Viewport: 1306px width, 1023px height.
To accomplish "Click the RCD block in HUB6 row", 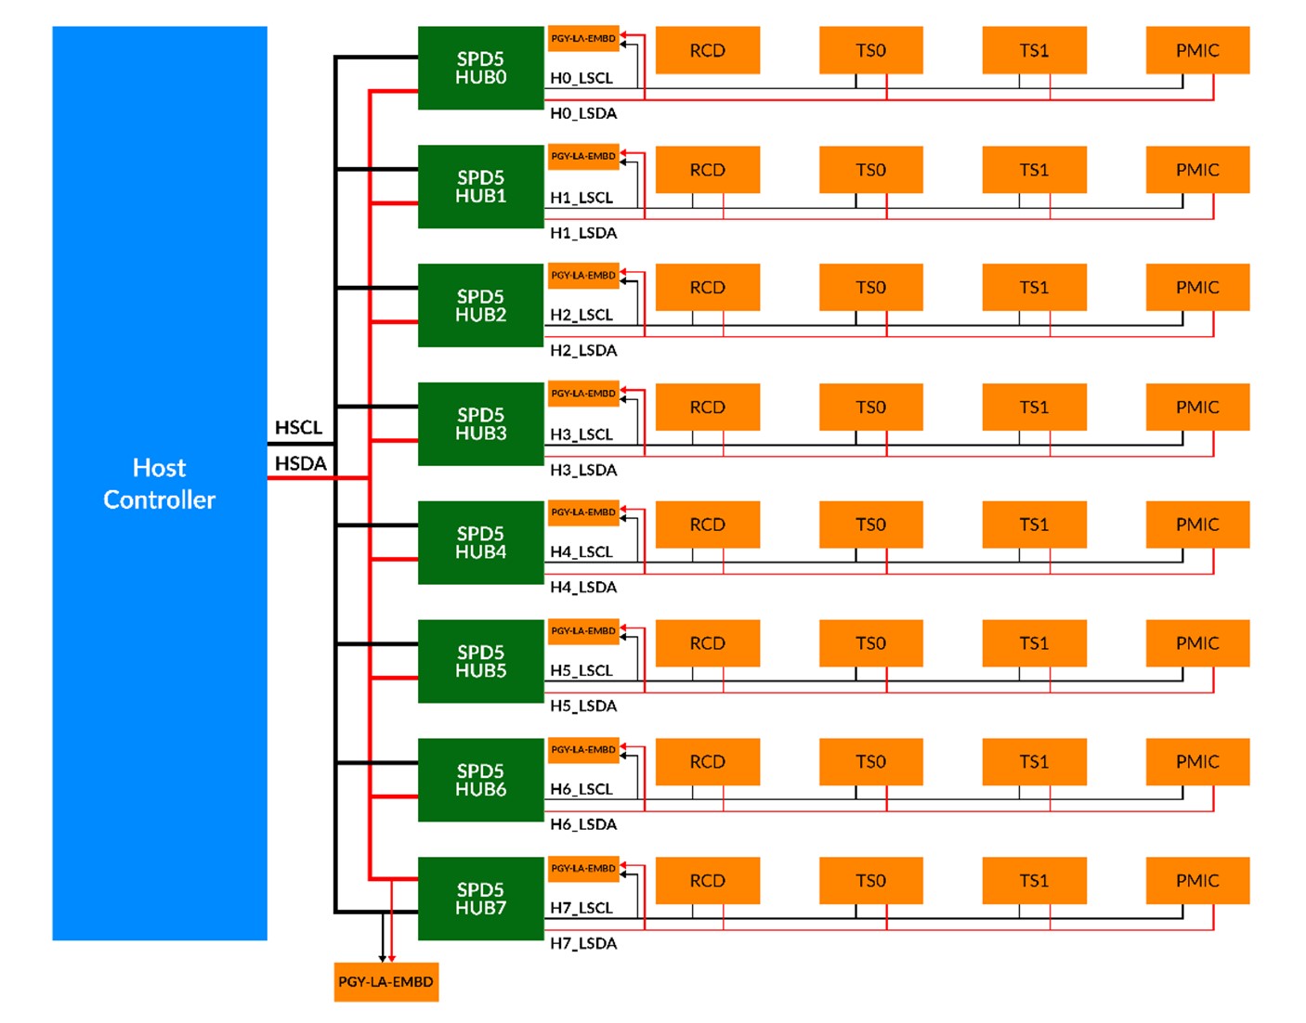I will pos(708,762).
